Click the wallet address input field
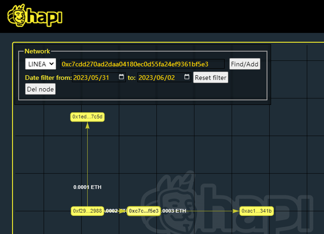324x234 pixels. (142, 64)
